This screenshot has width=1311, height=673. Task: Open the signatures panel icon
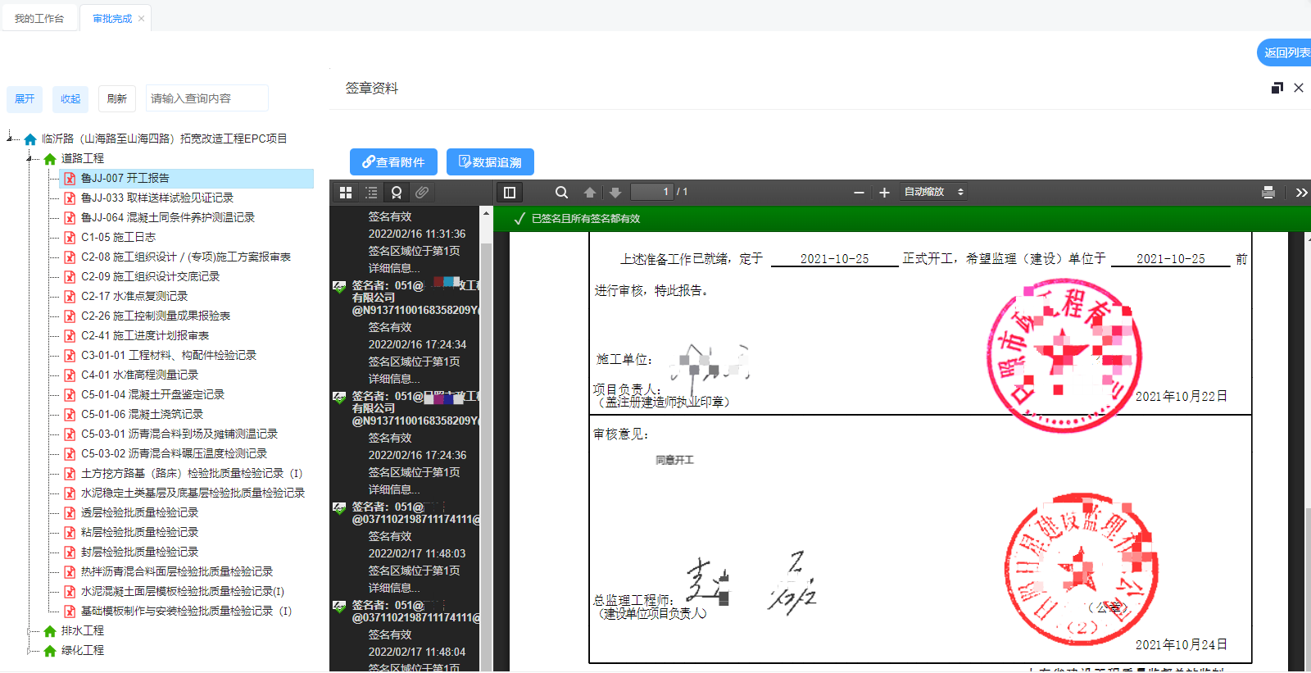point(397,193)
